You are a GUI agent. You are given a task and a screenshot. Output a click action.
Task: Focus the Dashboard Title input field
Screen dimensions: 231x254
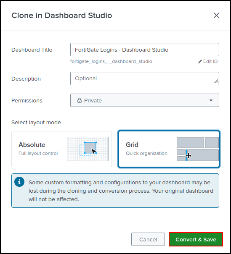(145, 50)
